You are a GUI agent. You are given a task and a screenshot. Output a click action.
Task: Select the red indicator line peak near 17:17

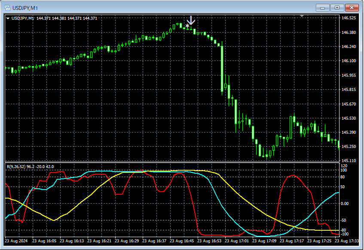(292, 176)
